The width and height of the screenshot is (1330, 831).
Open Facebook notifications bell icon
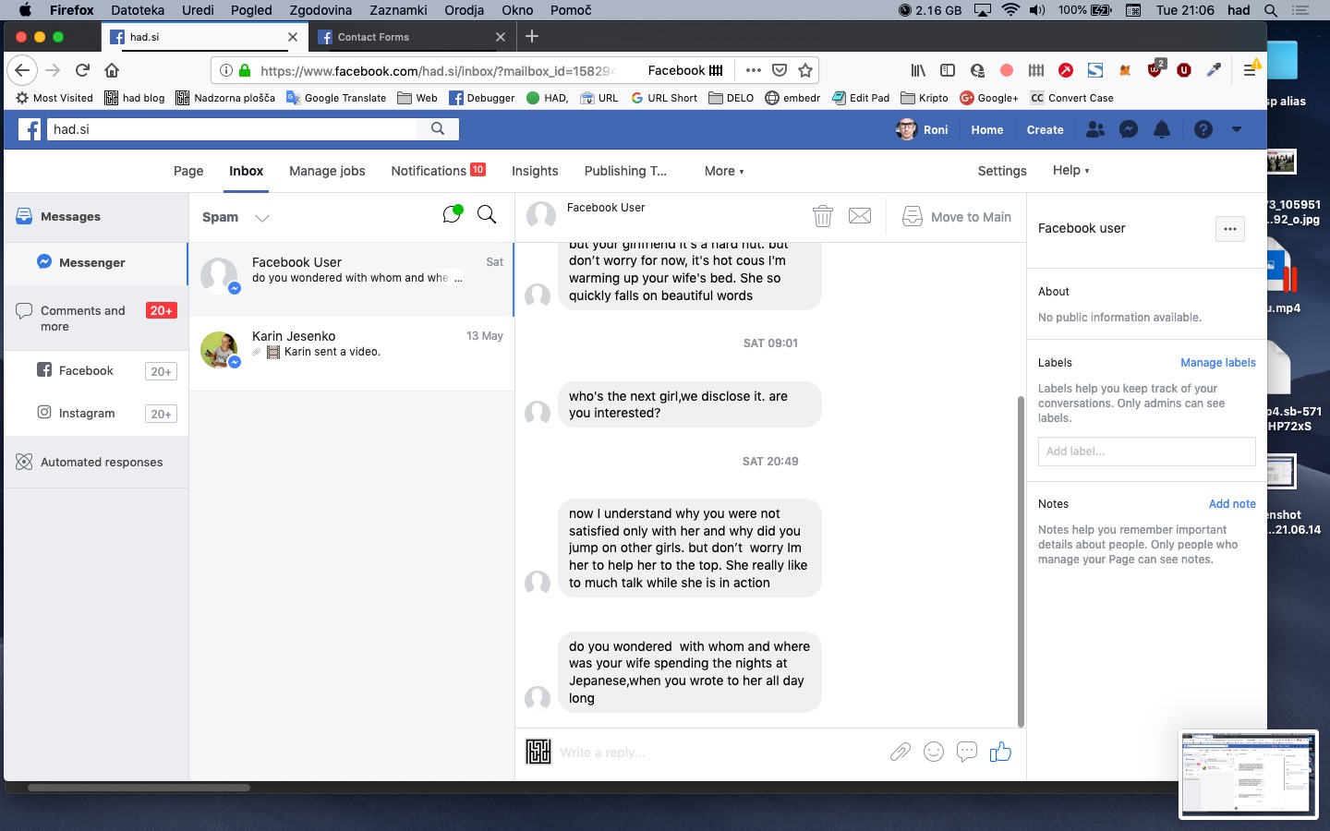click(1162, 130)
